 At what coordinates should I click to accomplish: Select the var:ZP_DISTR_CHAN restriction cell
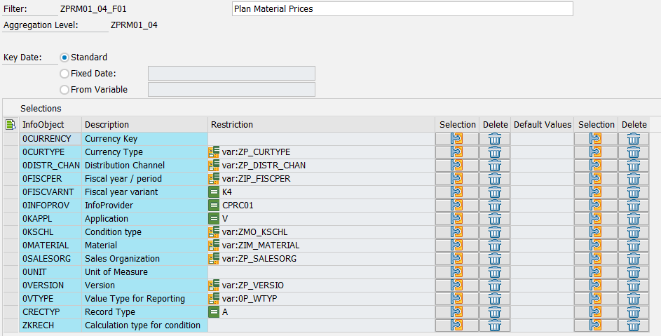(321, 165)
